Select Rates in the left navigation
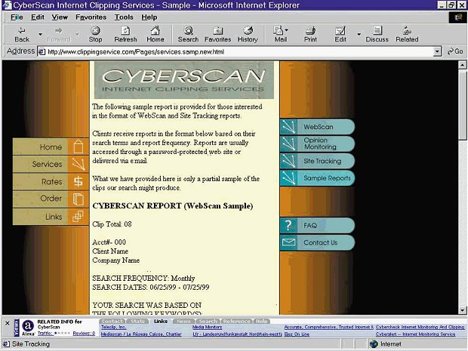468x351 pixels. (51, 182)
